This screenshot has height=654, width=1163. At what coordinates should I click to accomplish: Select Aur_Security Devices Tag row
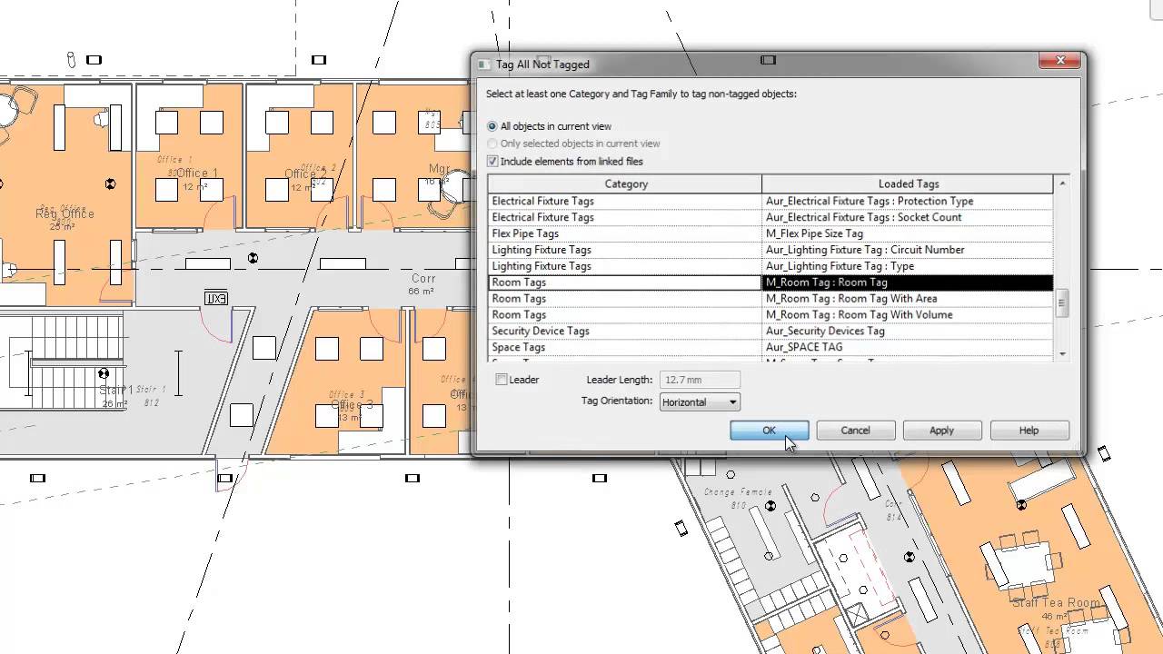770,332
